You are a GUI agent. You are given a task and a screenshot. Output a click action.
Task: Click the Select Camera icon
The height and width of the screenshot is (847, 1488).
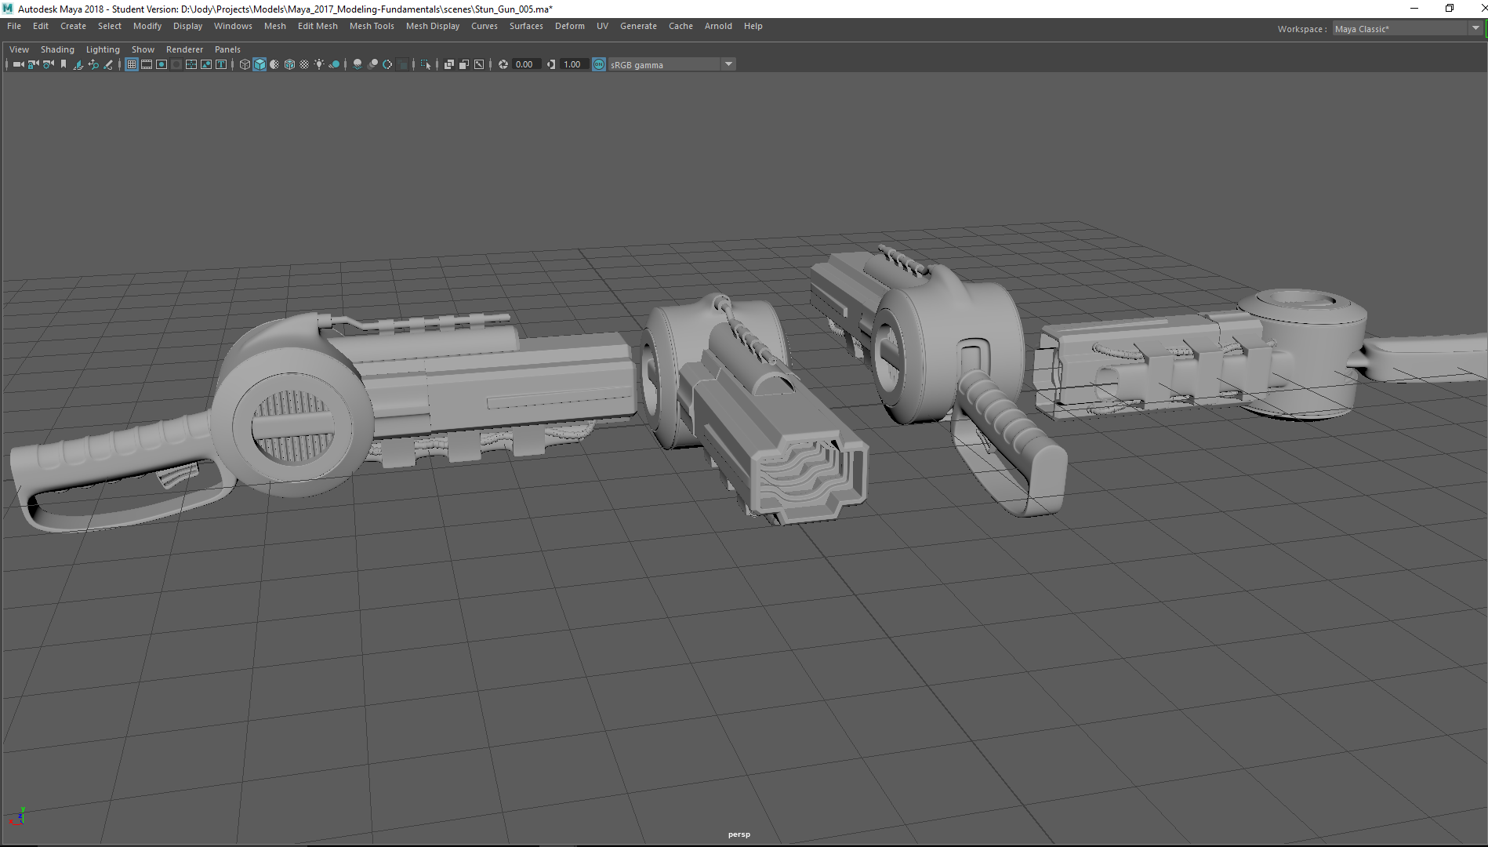coord(18,64)
